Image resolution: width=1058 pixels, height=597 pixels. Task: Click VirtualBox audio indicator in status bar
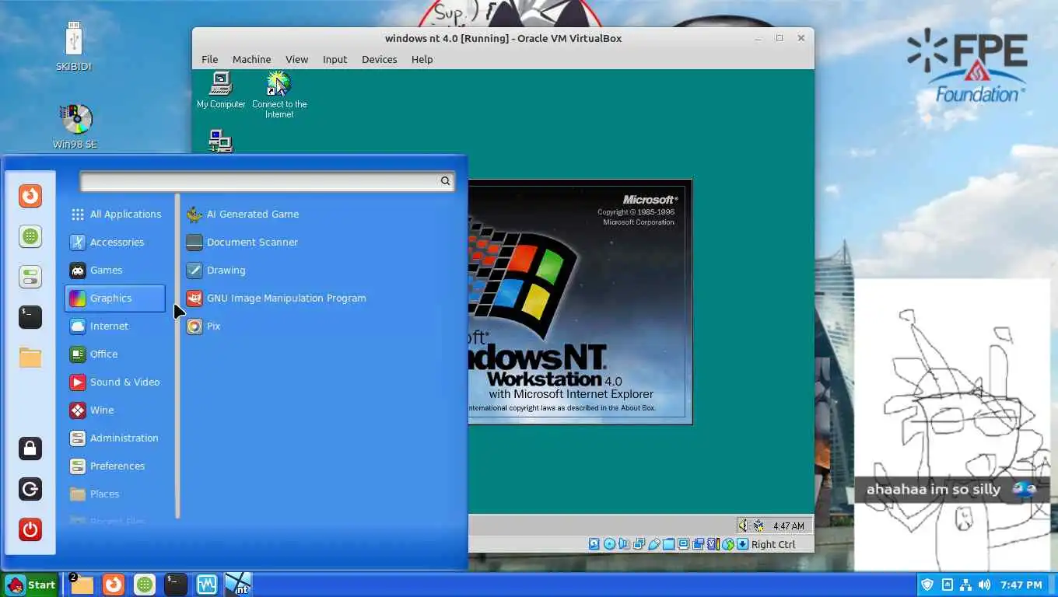coord(624,544)
